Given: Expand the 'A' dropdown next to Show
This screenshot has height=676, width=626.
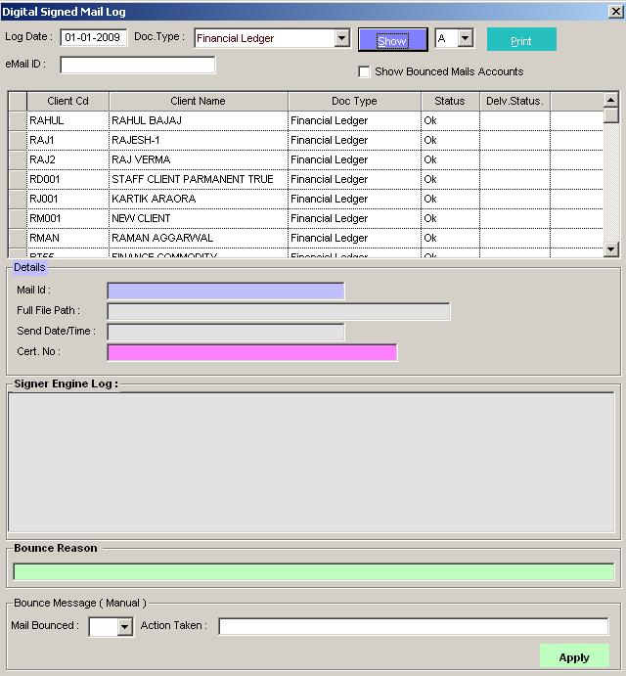Looking at the screenshot, I should pos(465,39).
